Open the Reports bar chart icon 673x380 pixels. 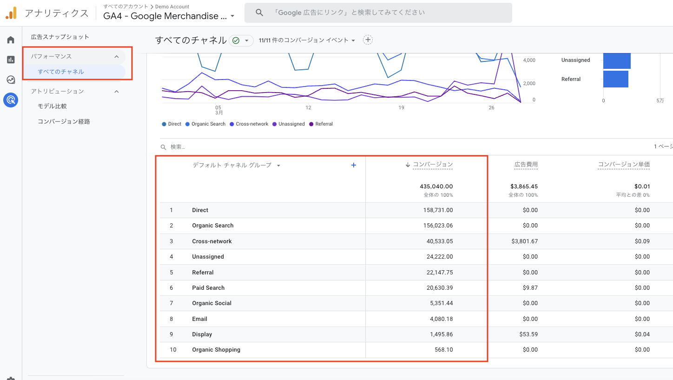11,60
